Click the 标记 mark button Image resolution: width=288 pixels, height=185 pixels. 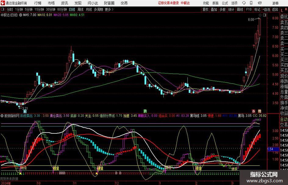(257, 9)
